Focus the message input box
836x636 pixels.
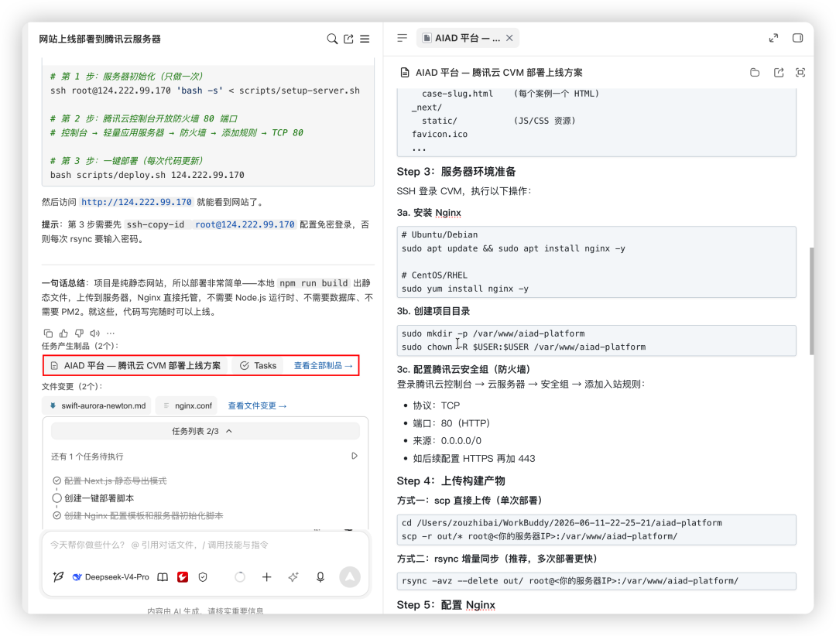205,545
